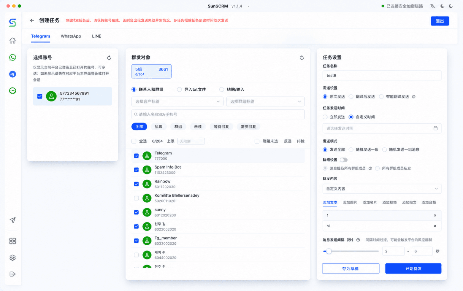Uncheck the Telegram 777000 contact checkbox
Screen dimensions: 463x291
click(x=136, y=156)
